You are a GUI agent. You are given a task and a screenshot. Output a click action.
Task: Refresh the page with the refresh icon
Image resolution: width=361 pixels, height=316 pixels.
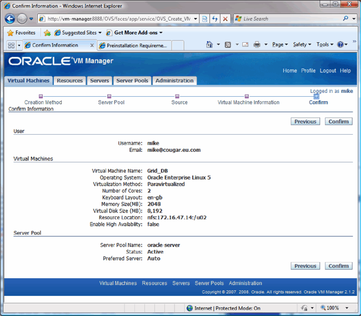pyautogui.click(x=215, y=19)
